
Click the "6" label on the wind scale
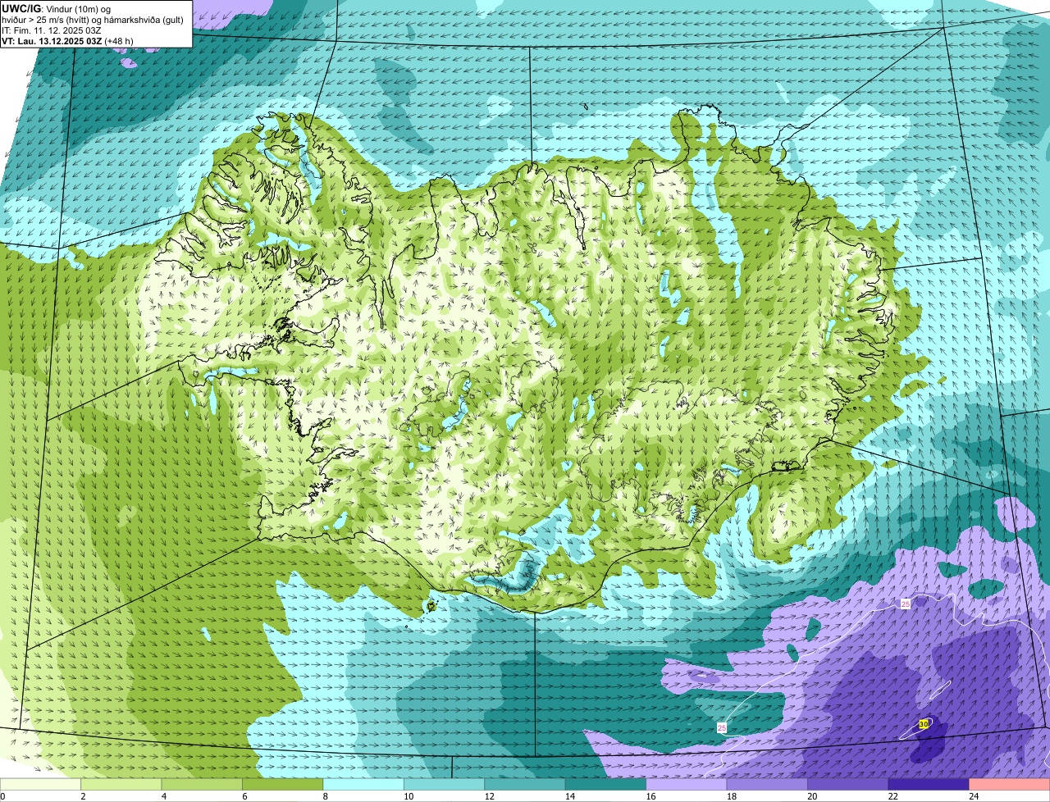point(244,796)
